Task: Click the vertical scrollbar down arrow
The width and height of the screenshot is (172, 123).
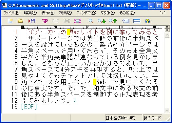Action: (x=167, y=110)
